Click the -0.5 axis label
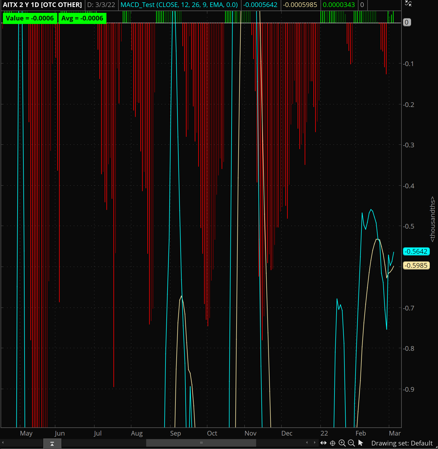This screenshot has height=449, width=438. coord(408,226)
